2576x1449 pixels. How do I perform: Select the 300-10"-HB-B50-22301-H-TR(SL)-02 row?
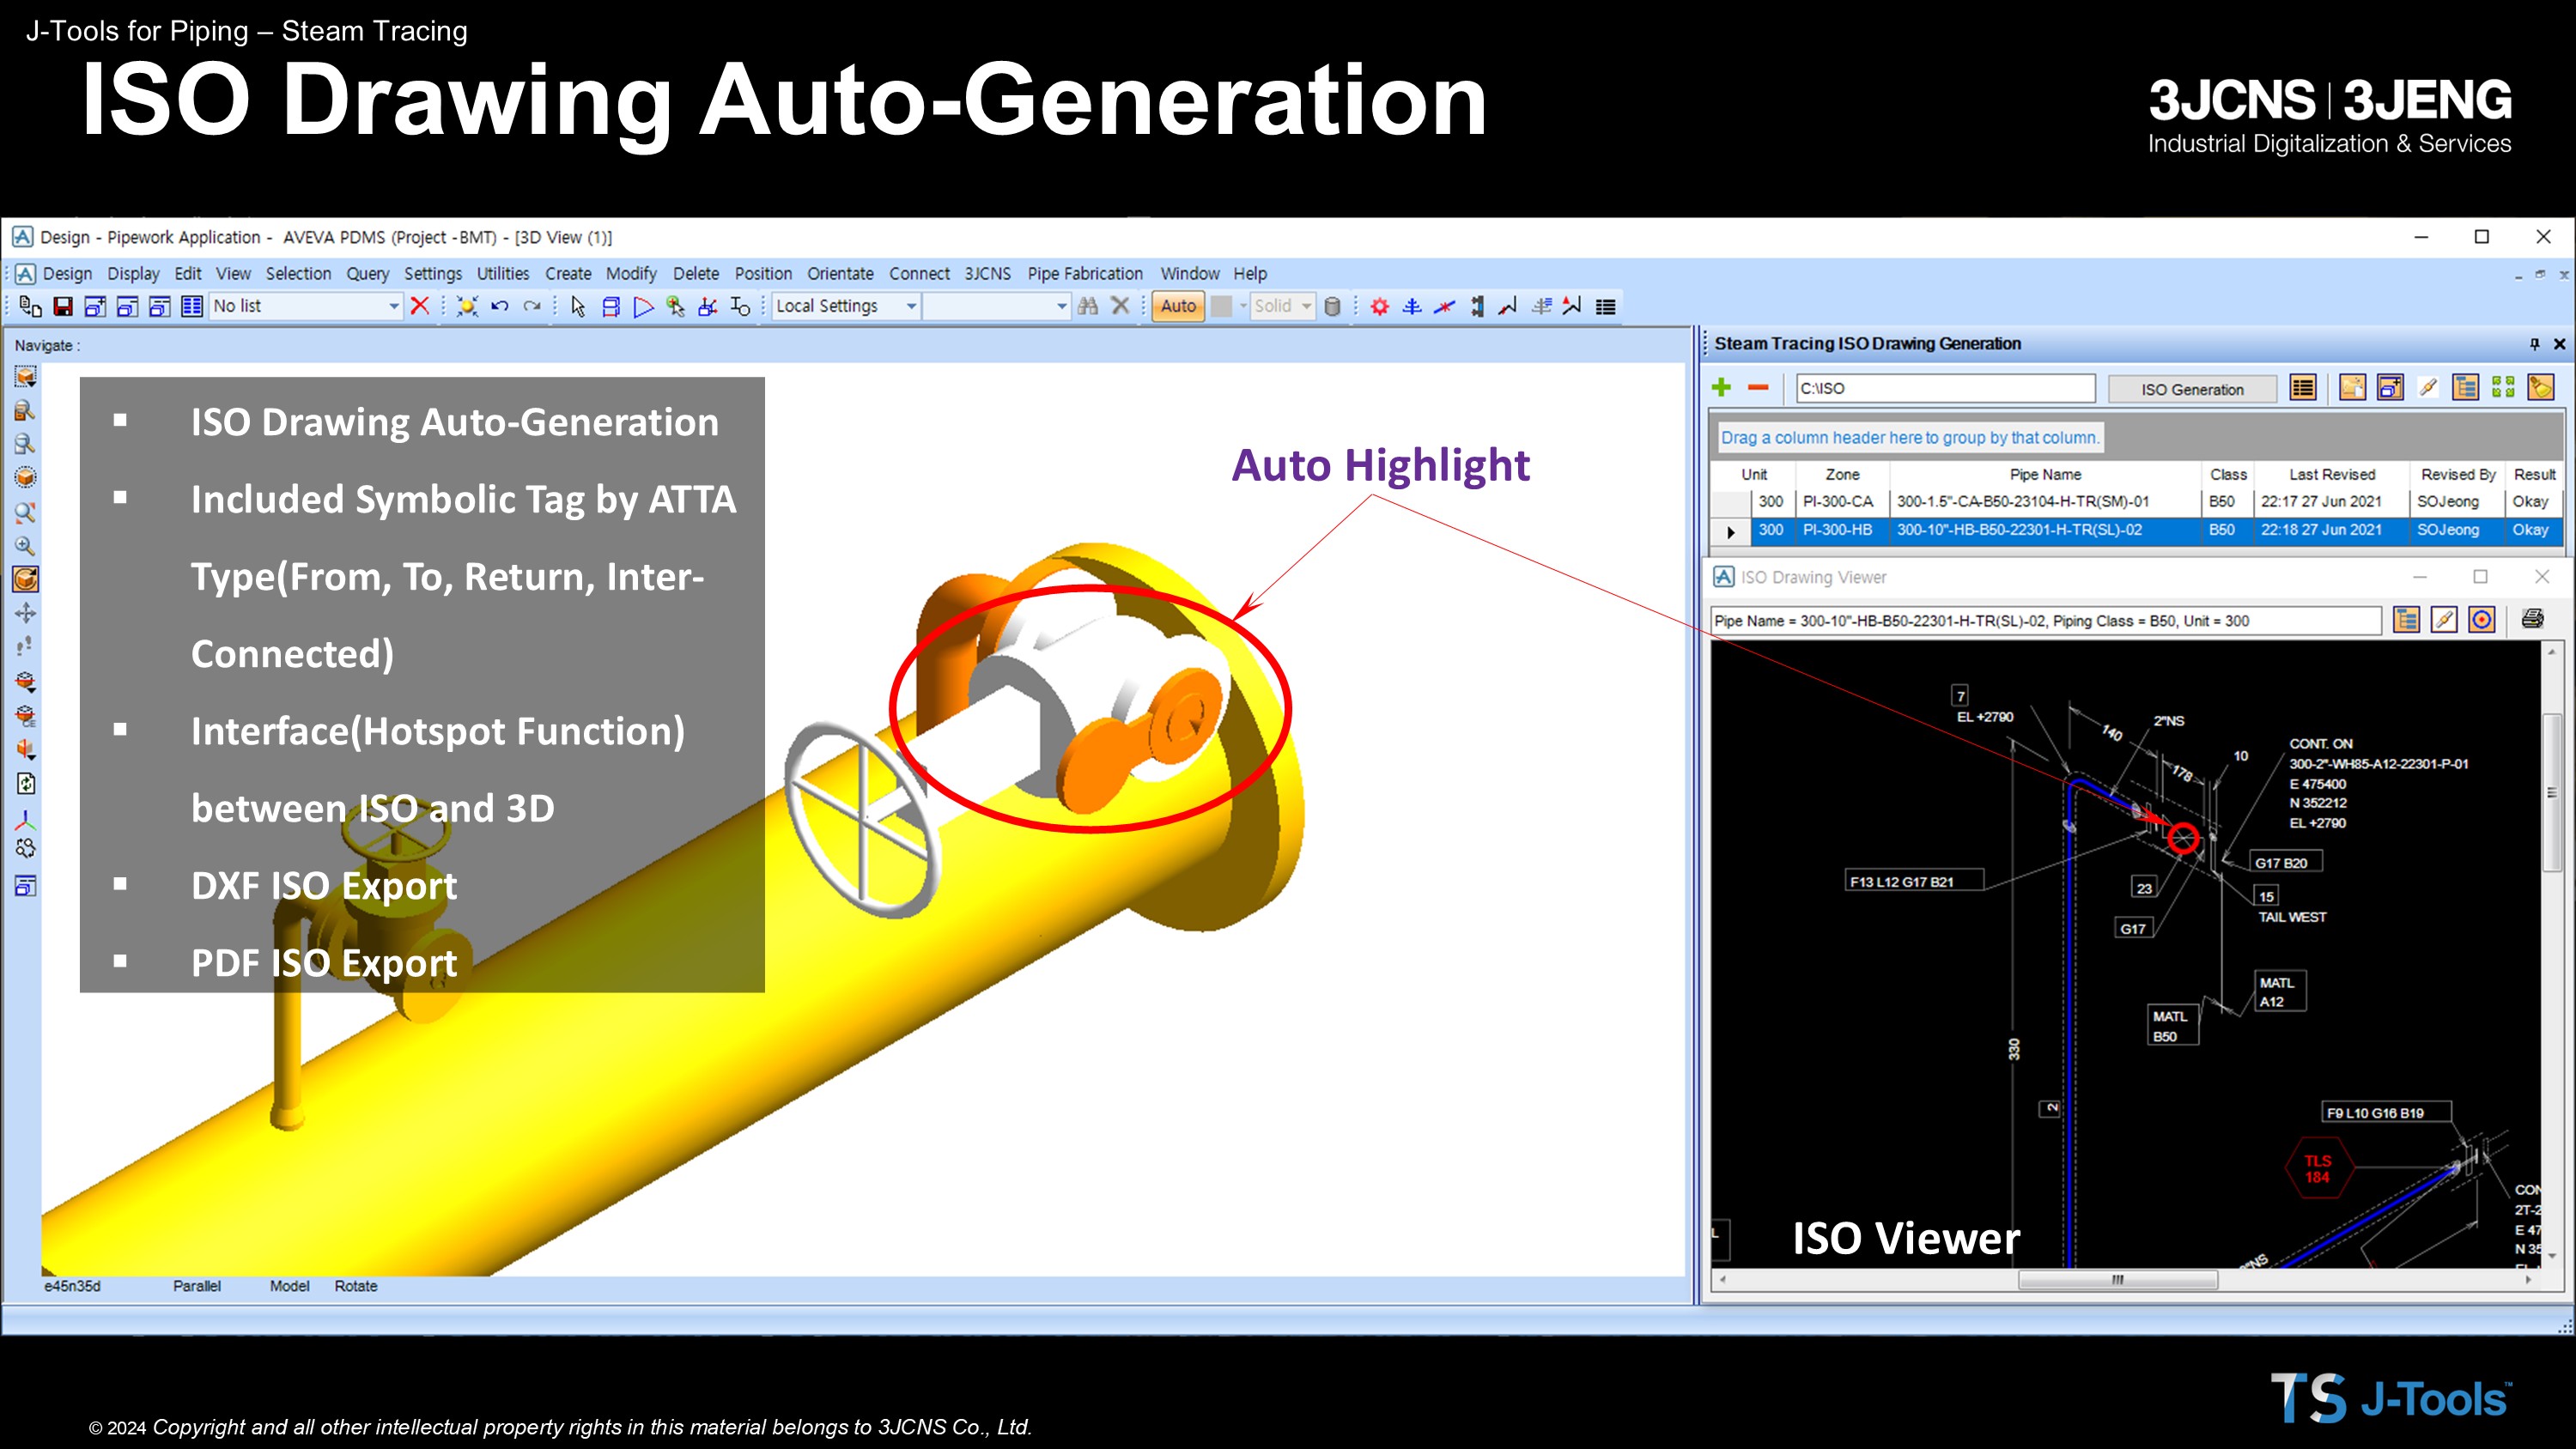point(2137,530)
